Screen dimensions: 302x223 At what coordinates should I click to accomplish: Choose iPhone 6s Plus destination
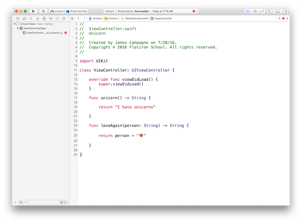pos(77,11)
